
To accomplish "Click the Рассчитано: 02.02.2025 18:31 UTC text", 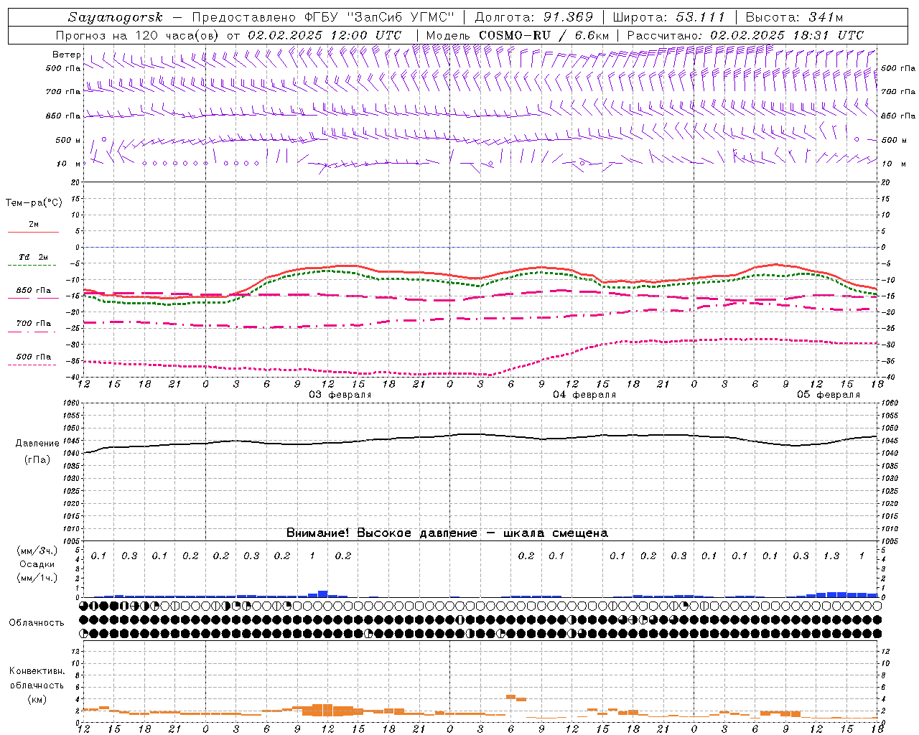I will coord(745,35).
